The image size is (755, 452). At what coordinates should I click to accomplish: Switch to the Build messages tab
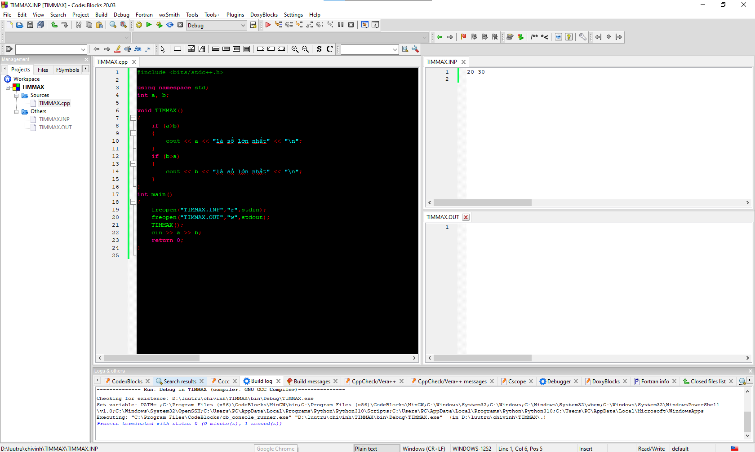point(312,381)
